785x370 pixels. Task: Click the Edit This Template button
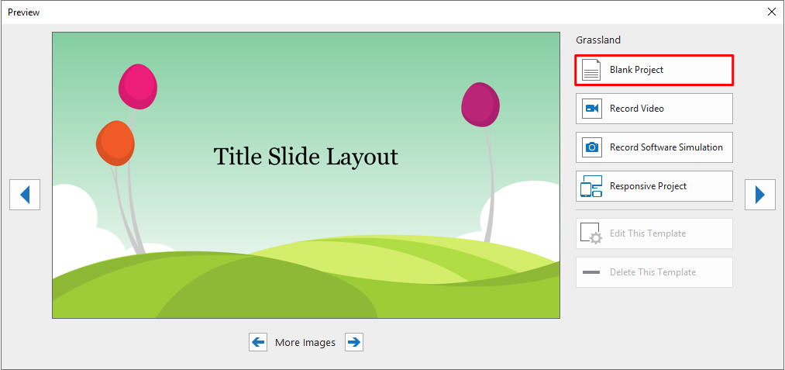(654, 233)
